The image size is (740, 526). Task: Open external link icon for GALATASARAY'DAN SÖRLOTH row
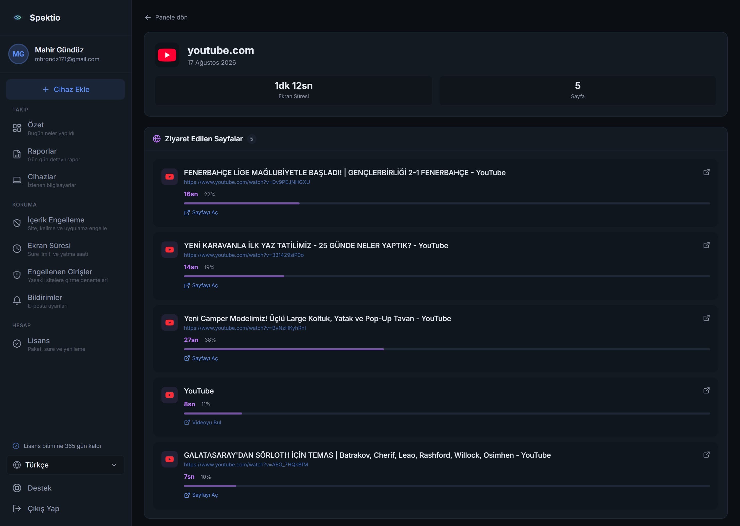click(x=707, y=455)
